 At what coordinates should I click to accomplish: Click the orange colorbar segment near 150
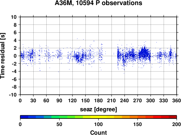pyautogui.click(x=138, y=117)
